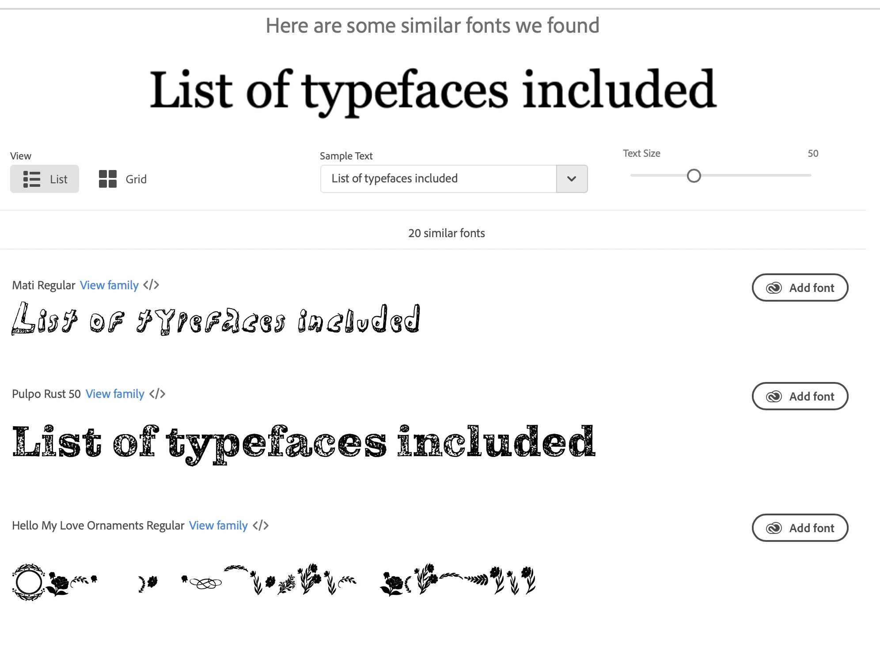Open the Sample Text dropdown arrow
Screen dimensions: 880x658
coord(572,179)
